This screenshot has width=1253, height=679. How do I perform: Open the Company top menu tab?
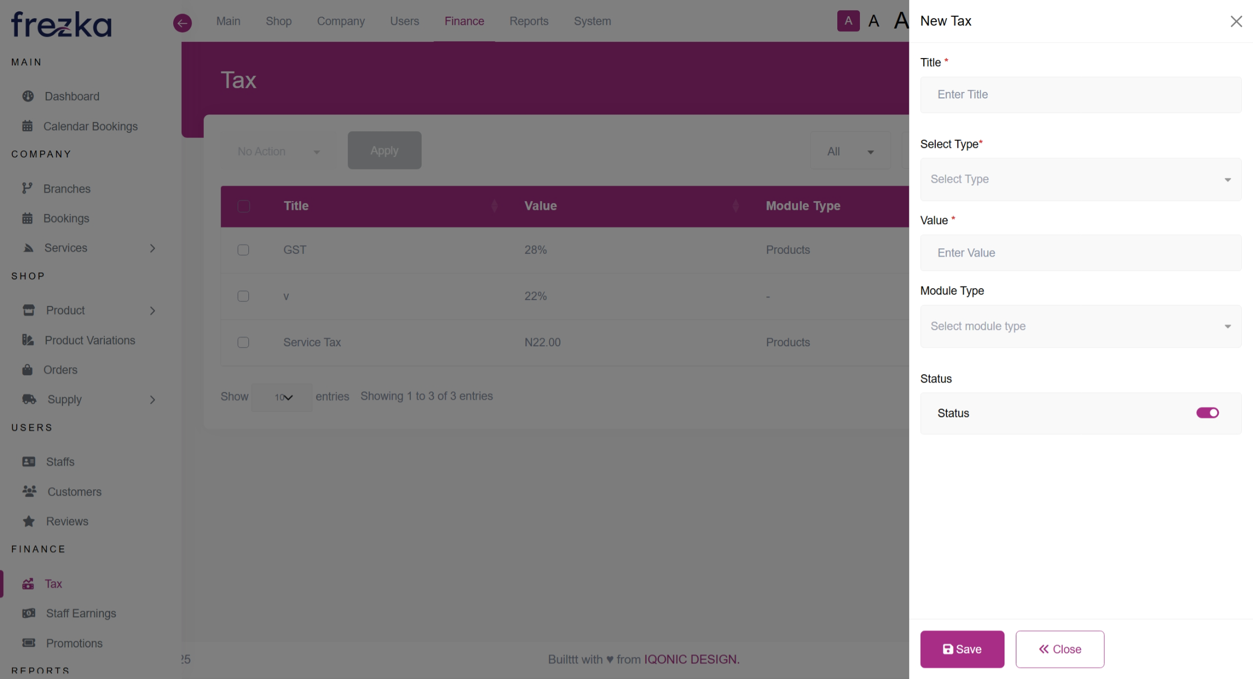(x=340, y=21)
